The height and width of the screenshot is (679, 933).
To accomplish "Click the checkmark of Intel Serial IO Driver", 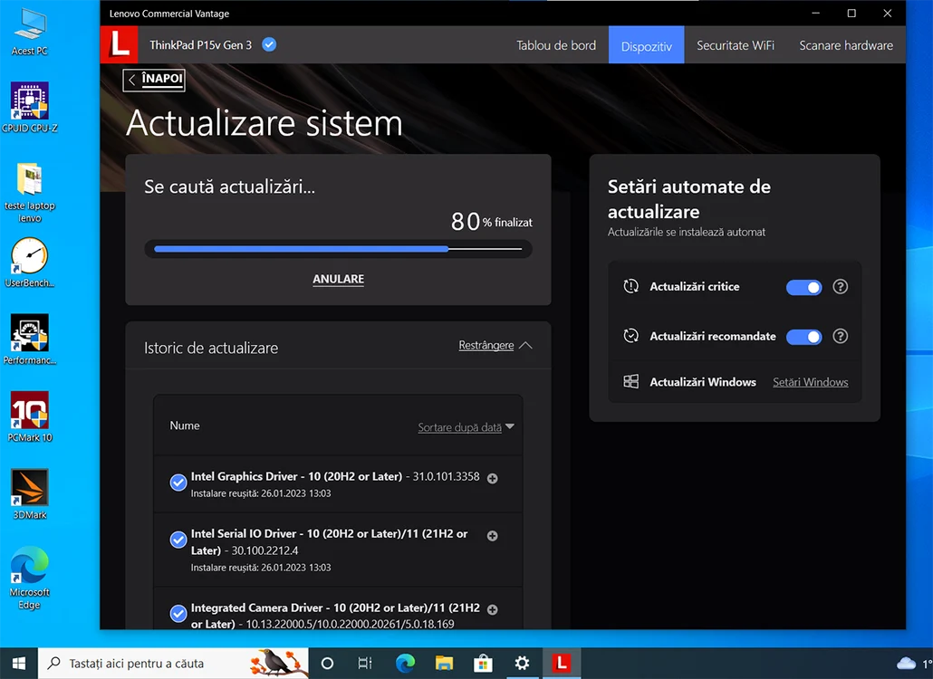I will tap(178, 540).
